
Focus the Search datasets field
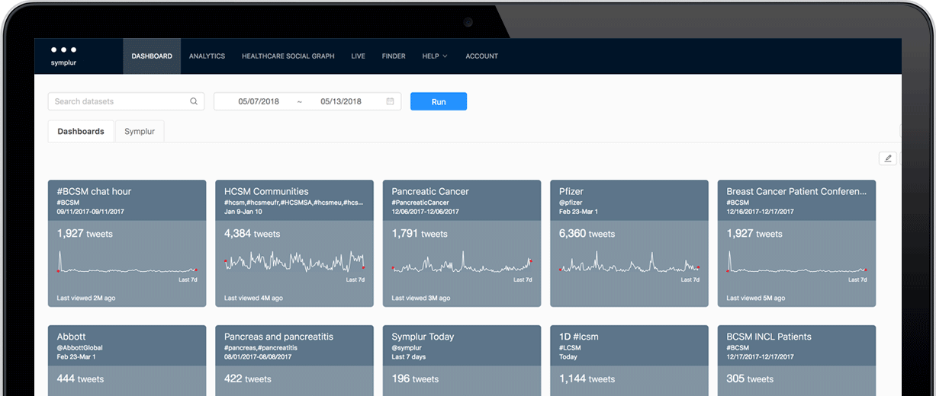coord(126,101)
